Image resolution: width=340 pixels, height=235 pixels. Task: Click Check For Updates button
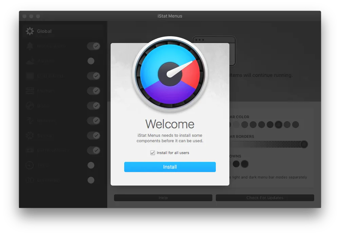[265, 198]
